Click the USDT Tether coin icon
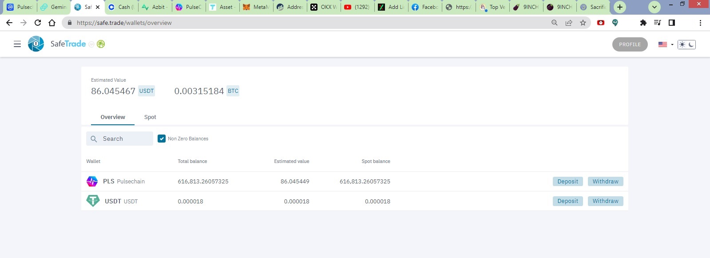710x258 pixels. tap(93, 201)
